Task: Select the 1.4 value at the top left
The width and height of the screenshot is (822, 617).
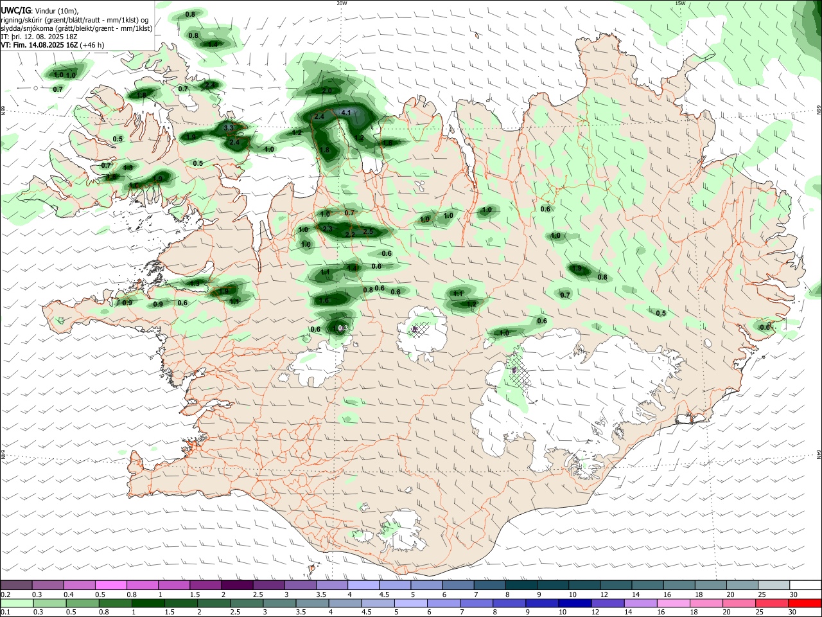Action: tap(213, 44)
